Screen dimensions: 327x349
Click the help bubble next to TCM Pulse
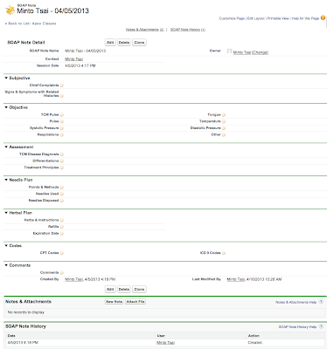(x=62, y=115)
